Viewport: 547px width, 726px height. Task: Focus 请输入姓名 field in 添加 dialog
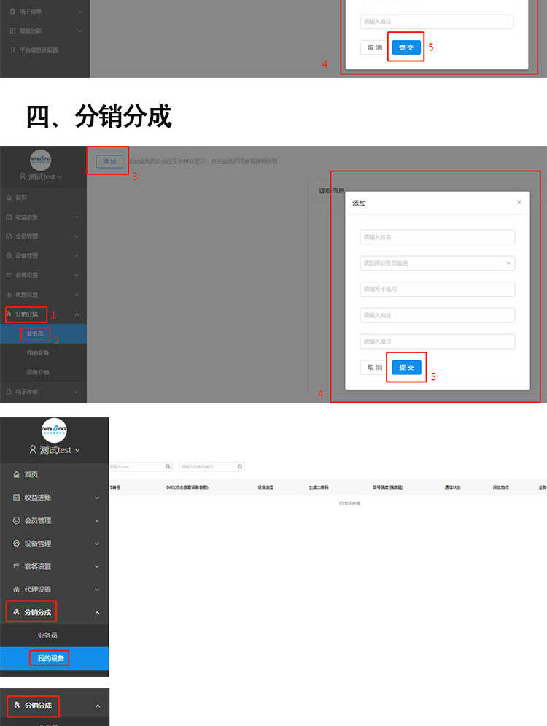tap(438, 237)
